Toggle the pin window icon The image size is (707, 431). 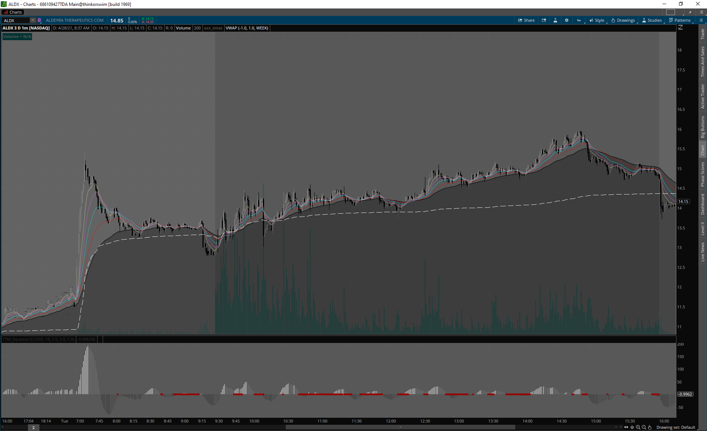[x=690, y=12]
